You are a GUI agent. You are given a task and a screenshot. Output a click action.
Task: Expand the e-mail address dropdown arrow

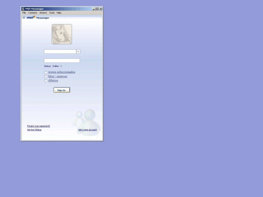(x=78, y=52)
